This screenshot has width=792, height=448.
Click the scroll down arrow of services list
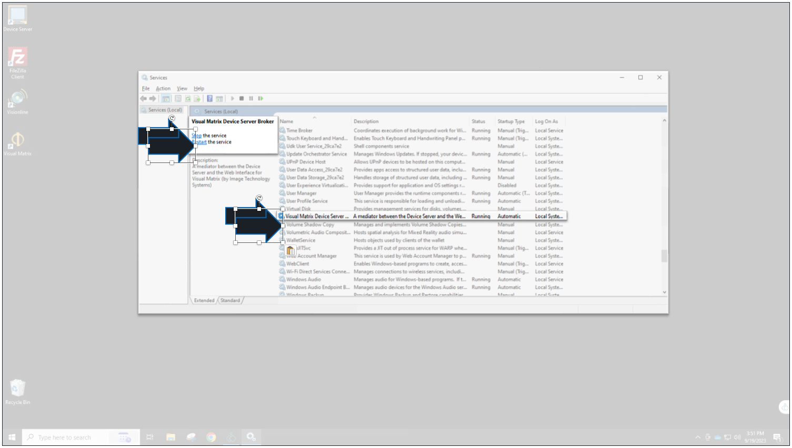[664, 292]
